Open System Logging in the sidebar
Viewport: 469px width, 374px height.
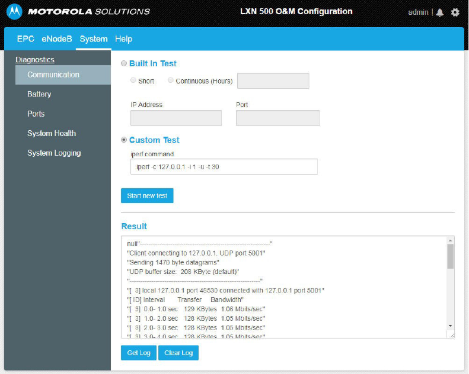pyautogui.click(x=54, y=153)
